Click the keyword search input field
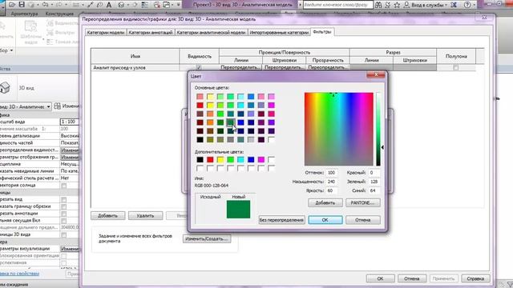 point(337,5)
